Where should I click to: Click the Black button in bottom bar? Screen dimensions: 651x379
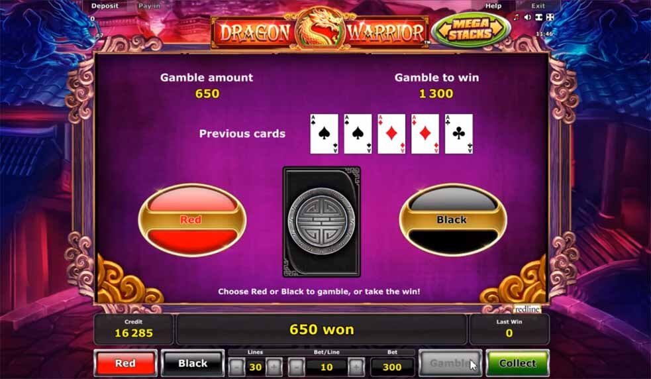pos(193,363)
